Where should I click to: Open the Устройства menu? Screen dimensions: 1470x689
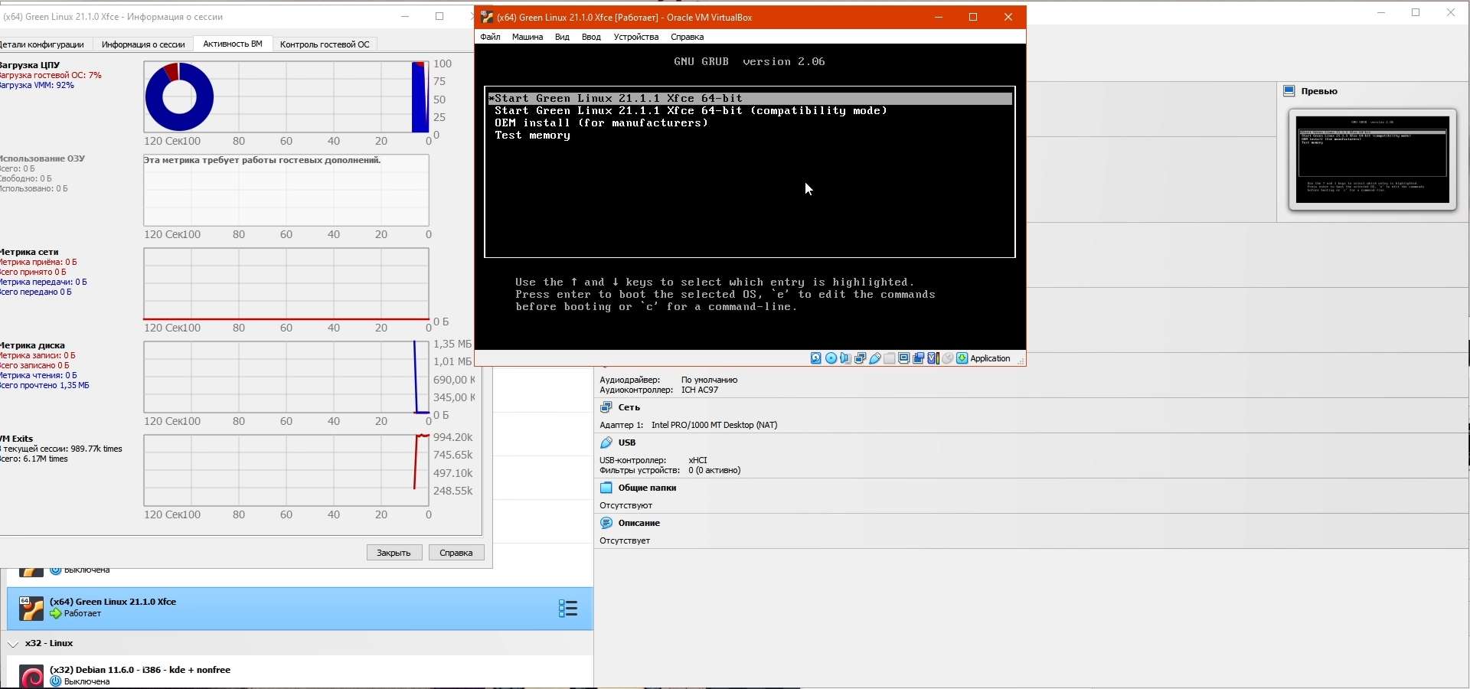click(x=635, y=37)
